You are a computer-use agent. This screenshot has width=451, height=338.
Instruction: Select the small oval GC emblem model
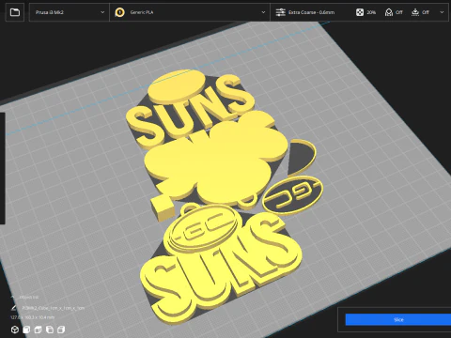[x=293, y=194]
